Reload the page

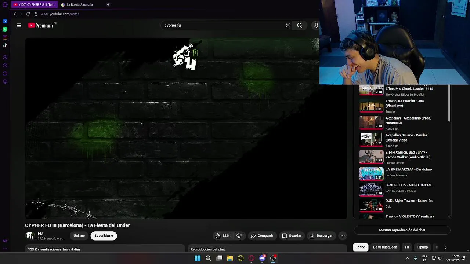coord(28,14)
